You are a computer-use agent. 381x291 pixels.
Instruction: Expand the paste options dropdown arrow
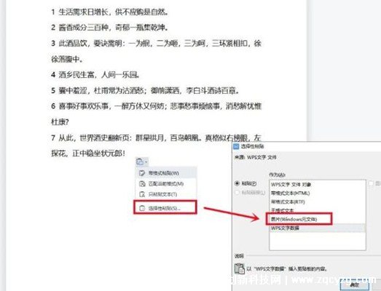point(146,162)
